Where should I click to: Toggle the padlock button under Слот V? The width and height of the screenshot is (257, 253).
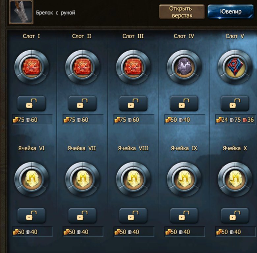pyautogui.click(x=235, y=104)
